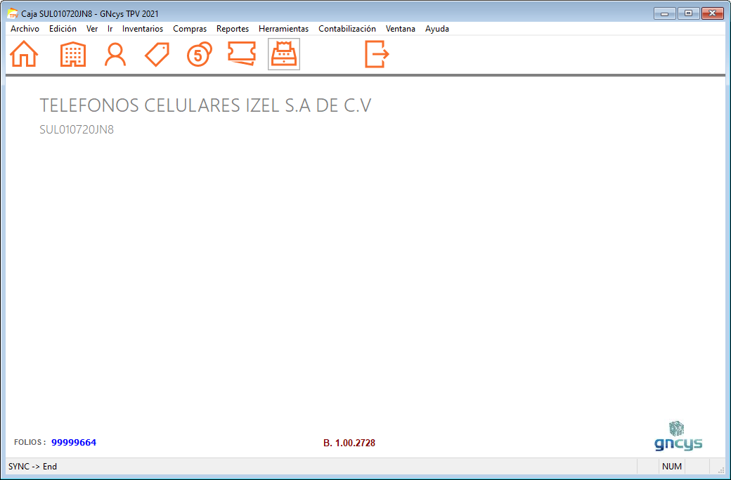Open the Contabilización menu

click(x=347, y=28)
